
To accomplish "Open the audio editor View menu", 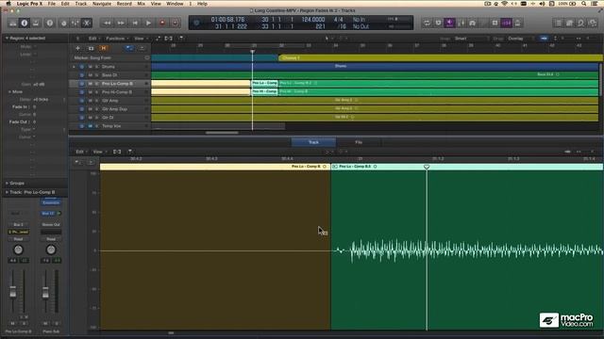I will click(99, 152).
